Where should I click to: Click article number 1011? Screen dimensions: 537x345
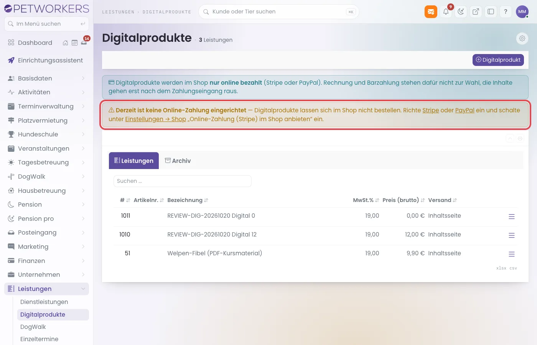125,215
